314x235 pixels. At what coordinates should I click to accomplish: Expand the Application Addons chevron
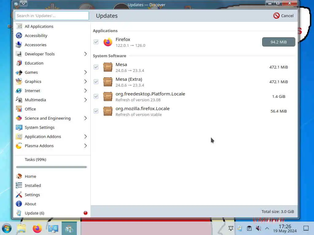point(86,137)
